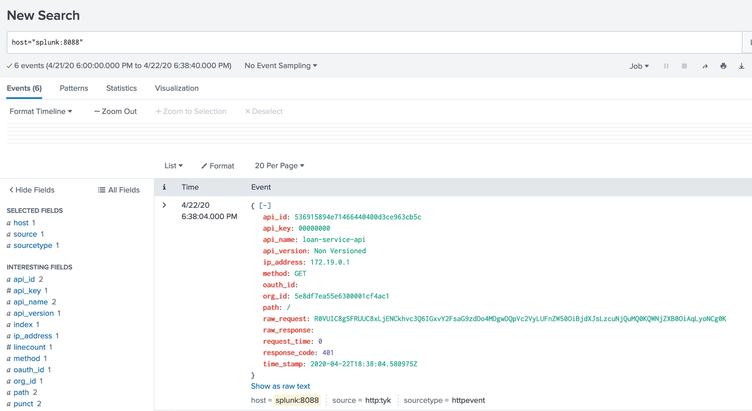
Task: Click the download job results icon
Action: 741,66
